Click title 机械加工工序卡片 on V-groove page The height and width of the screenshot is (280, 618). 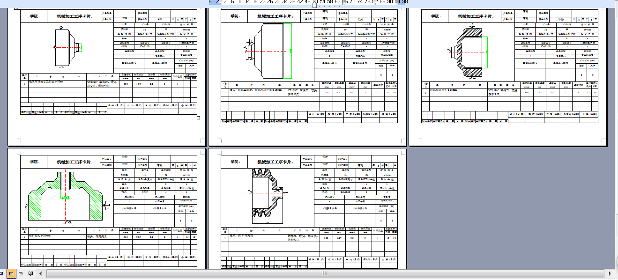click(x=275, y=162)
